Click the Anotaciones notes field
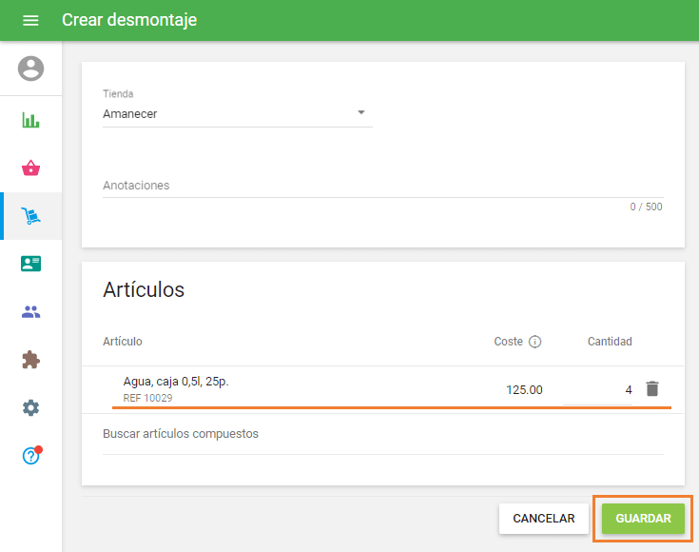 point(383,186)
